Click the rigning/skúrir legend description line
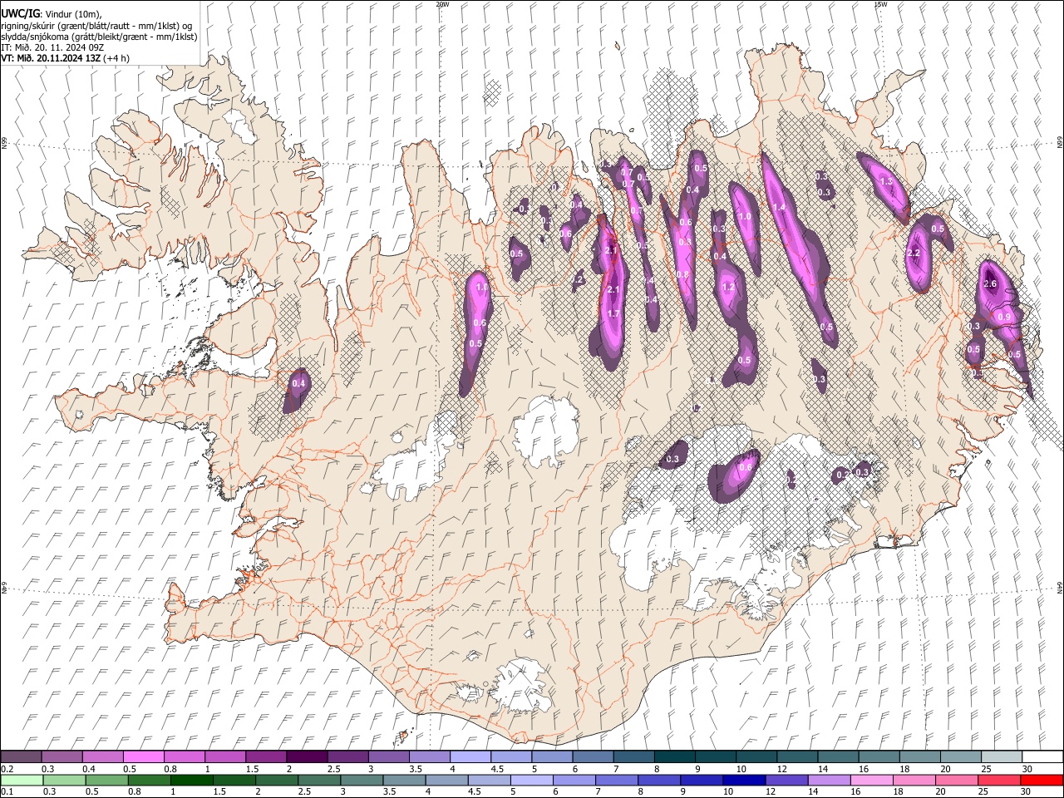 coord(97,25)
